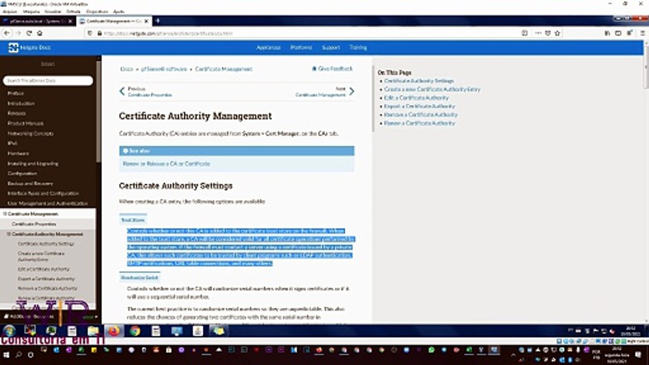
Task: Open the host Windows Start button
Action: coord(7,355)
